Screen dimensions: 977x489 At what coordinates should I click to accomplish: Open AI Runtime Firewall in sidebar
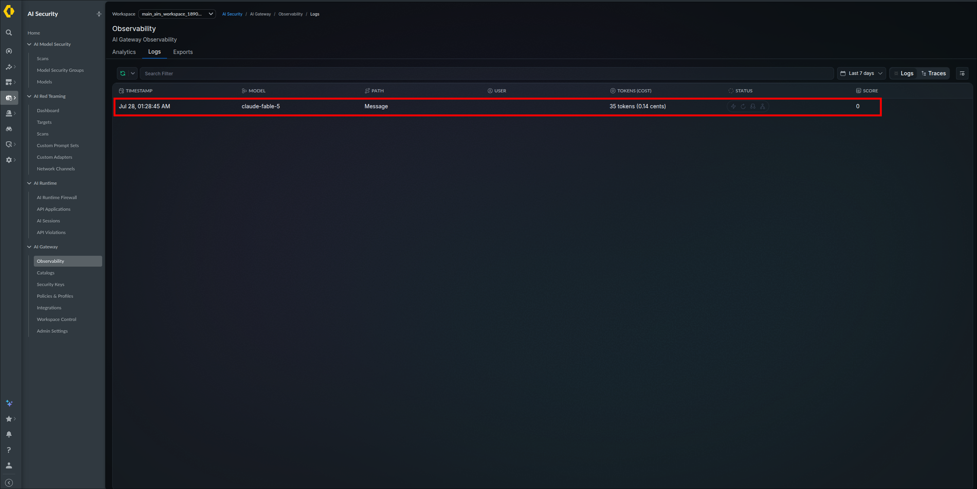coord(57,198)
